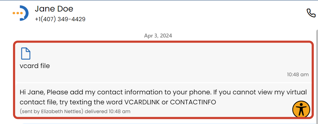Select the keyword CONTACTINFO in the message
Image resolution: width=318 pixels, height=124 pixels.
click(x=193, y=102)
